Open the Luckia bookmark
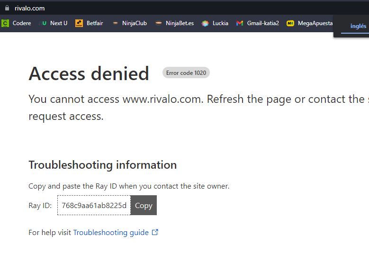 click(215, 23)
